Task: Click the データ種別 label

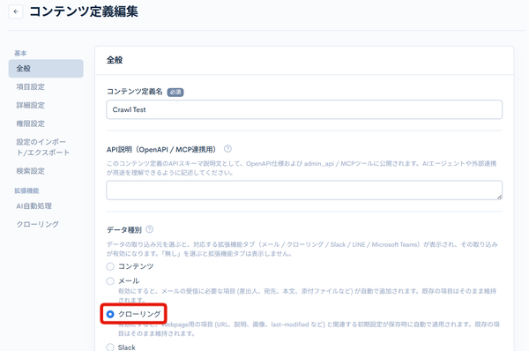Action: pos(123,230)
